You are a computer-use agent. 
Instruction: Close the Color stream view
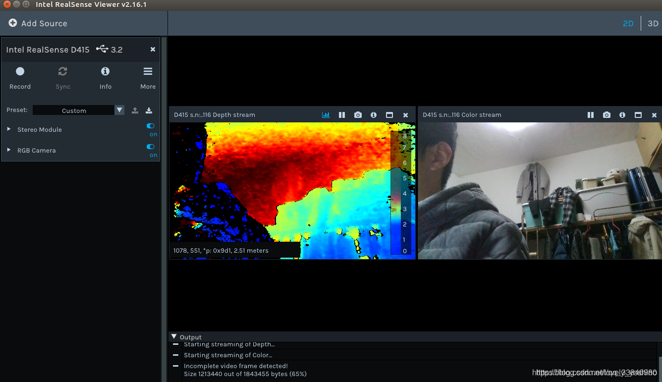(654, 115)
